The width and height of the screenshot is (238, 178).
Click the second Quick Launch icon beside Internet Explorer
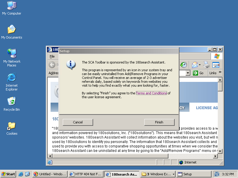(27, 174)
